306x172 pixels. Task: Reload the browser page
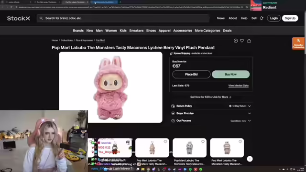click(x=11, y=7)
